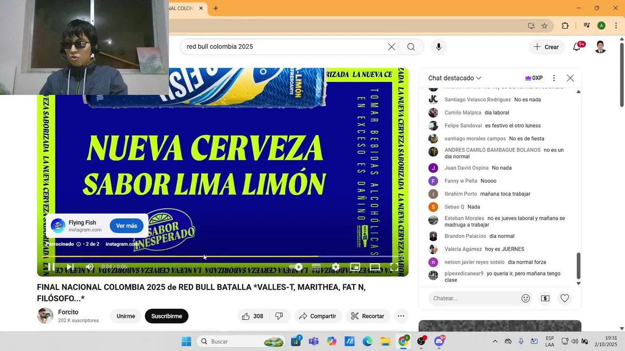This screenshot has height=351, width=625.
Task: Open Discord from taskbar
Action: click(x=439, y=341)
